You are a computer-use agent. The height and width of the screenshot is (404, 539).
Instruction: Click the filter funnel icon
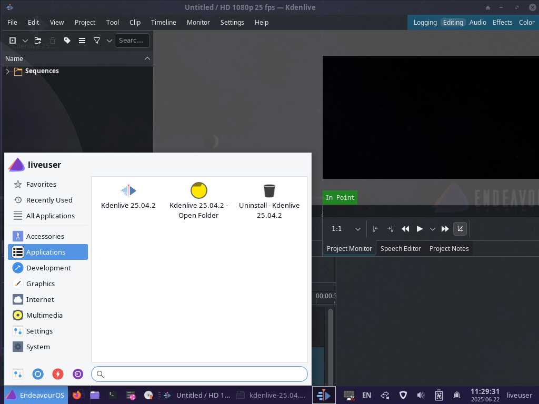[x=97, y=41]
